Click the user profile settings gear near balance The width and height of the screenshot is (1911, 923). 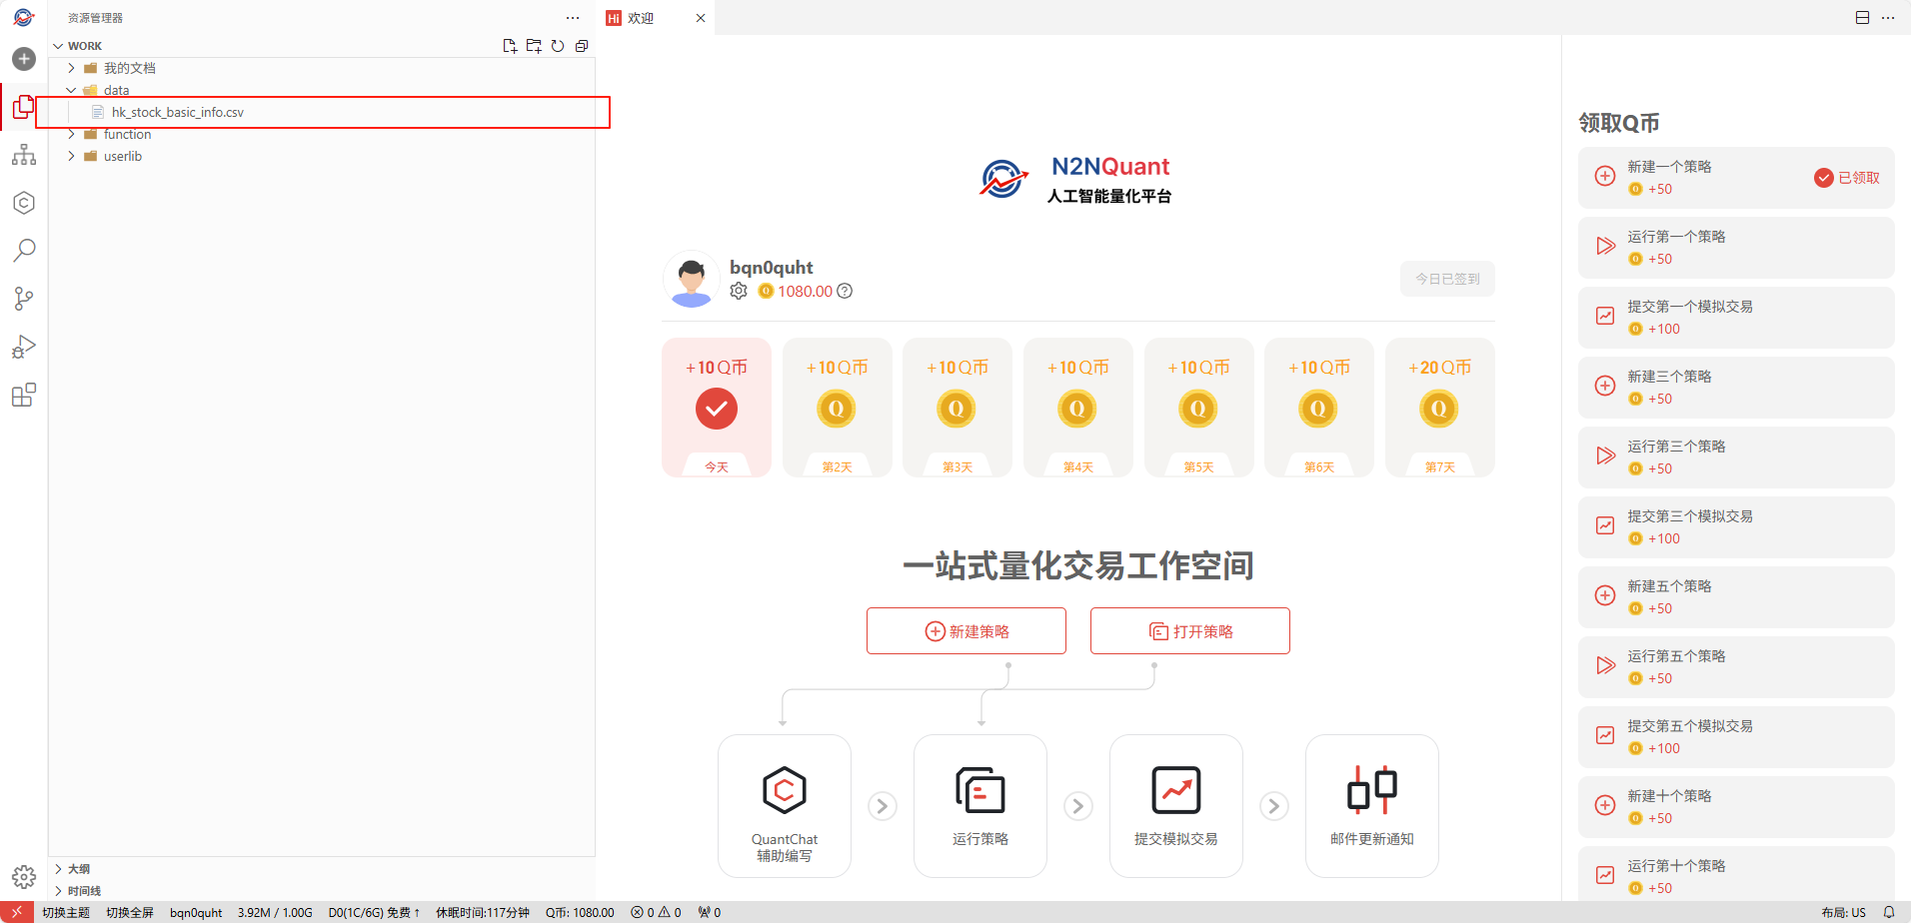tap(739, 291)
